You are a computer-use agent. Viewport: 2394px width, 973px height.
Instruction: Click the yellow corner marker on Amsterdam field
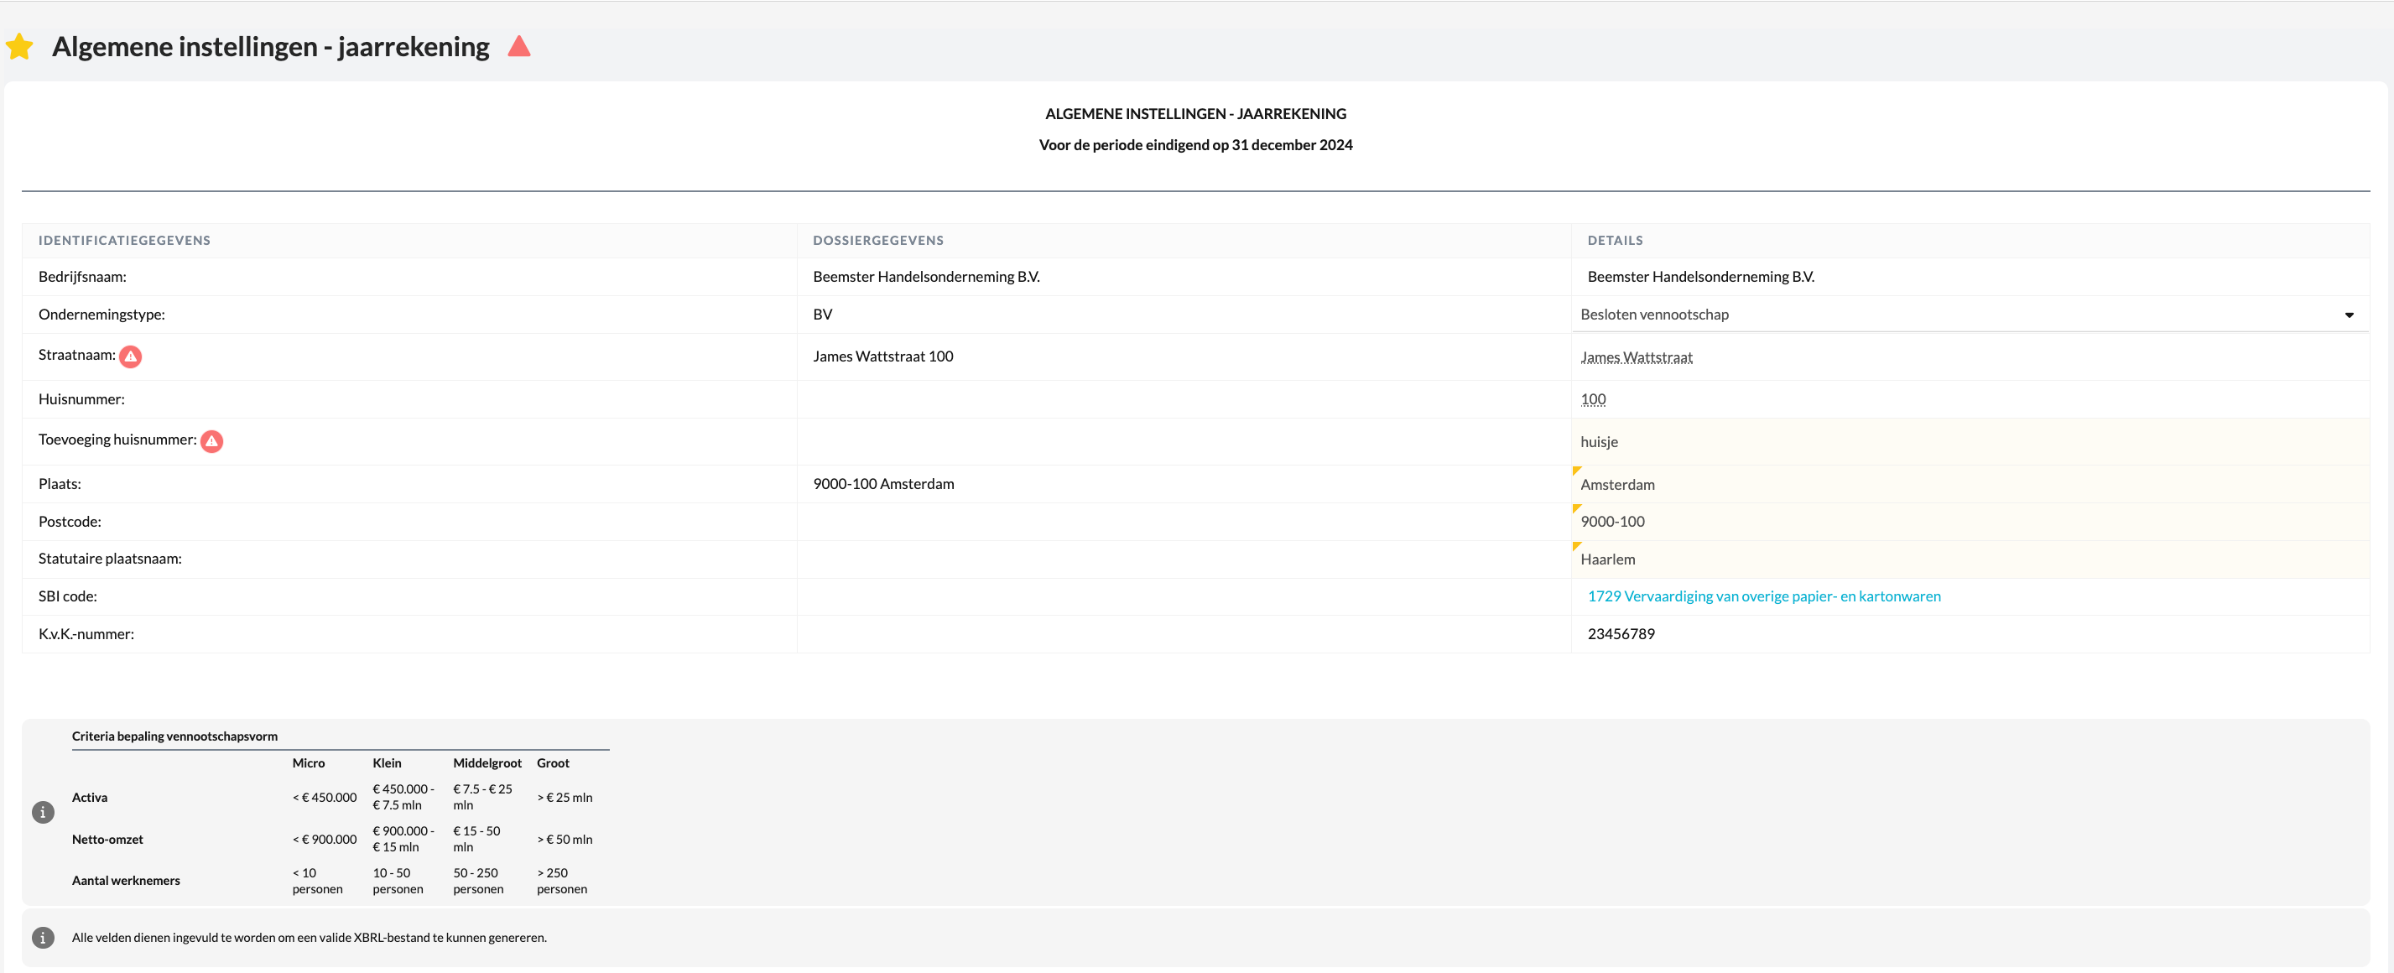coord(1576,471)
